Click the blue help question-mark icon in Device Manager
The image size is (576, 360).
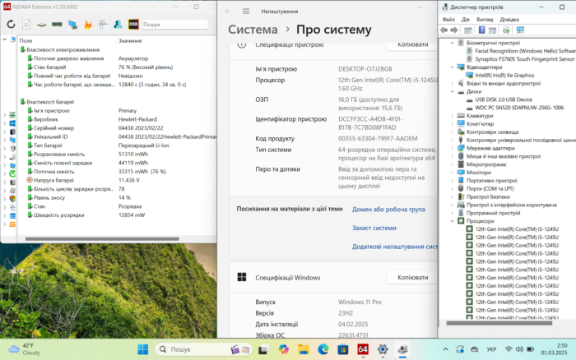coord(481,30)
